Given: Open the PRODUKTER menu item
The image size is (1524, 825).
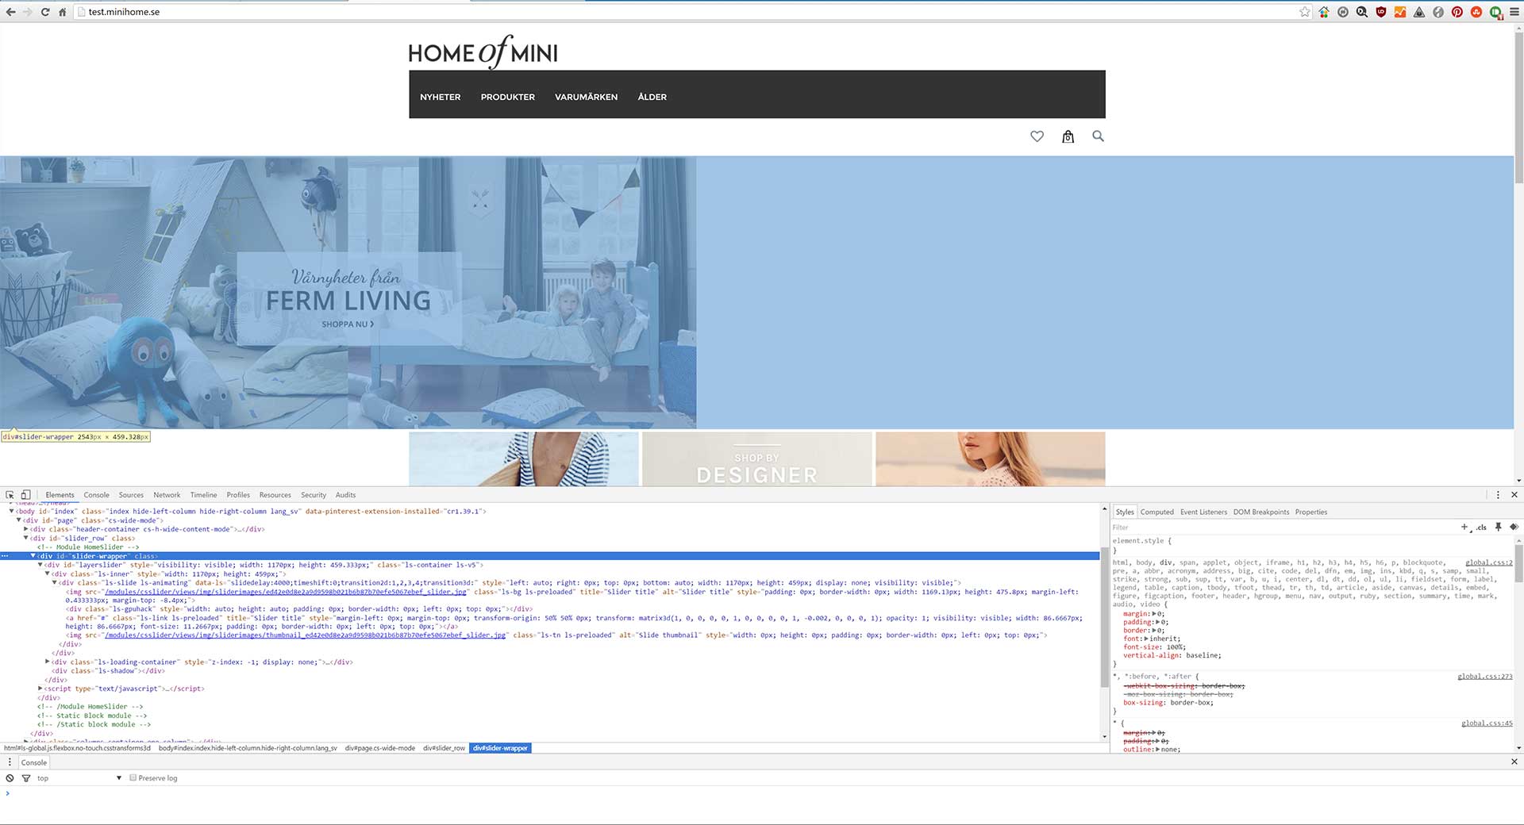Looking at the screenshot, I should click(507, 97).
